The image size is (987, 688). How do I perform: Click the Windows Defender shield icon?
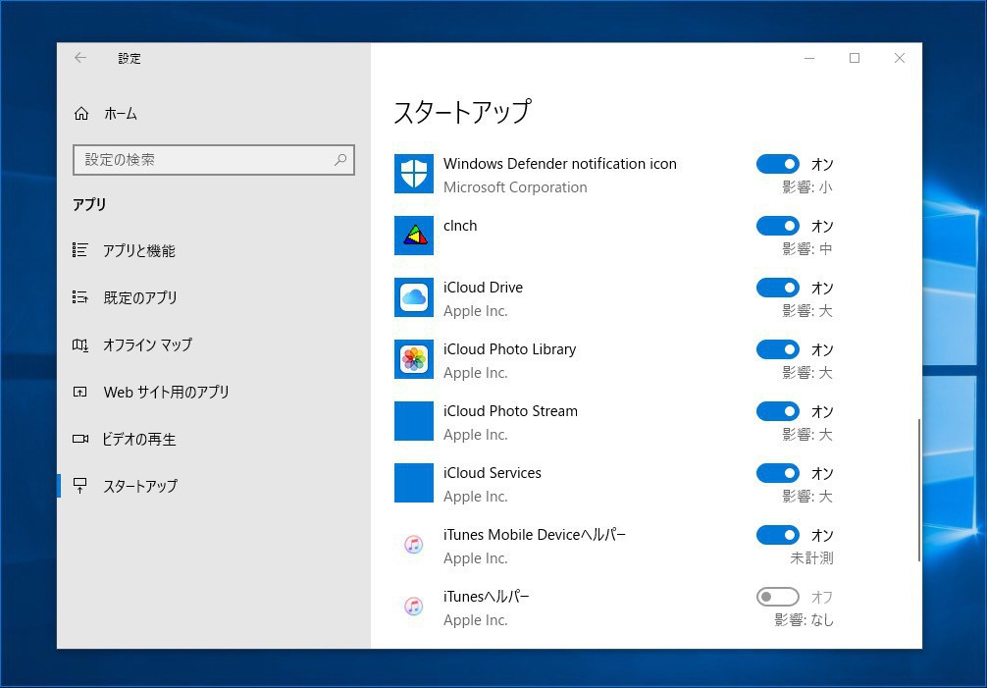[x=413, y=174]
